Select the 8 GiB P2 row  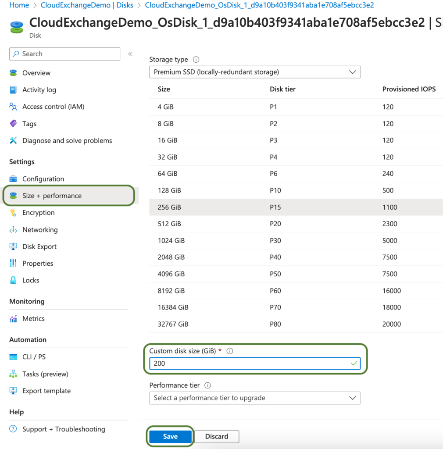[296, 124]
